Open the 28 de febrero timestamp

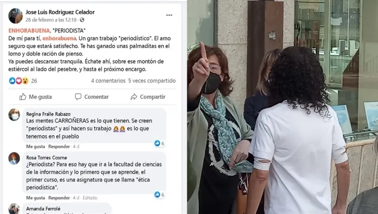coord(51,20)
